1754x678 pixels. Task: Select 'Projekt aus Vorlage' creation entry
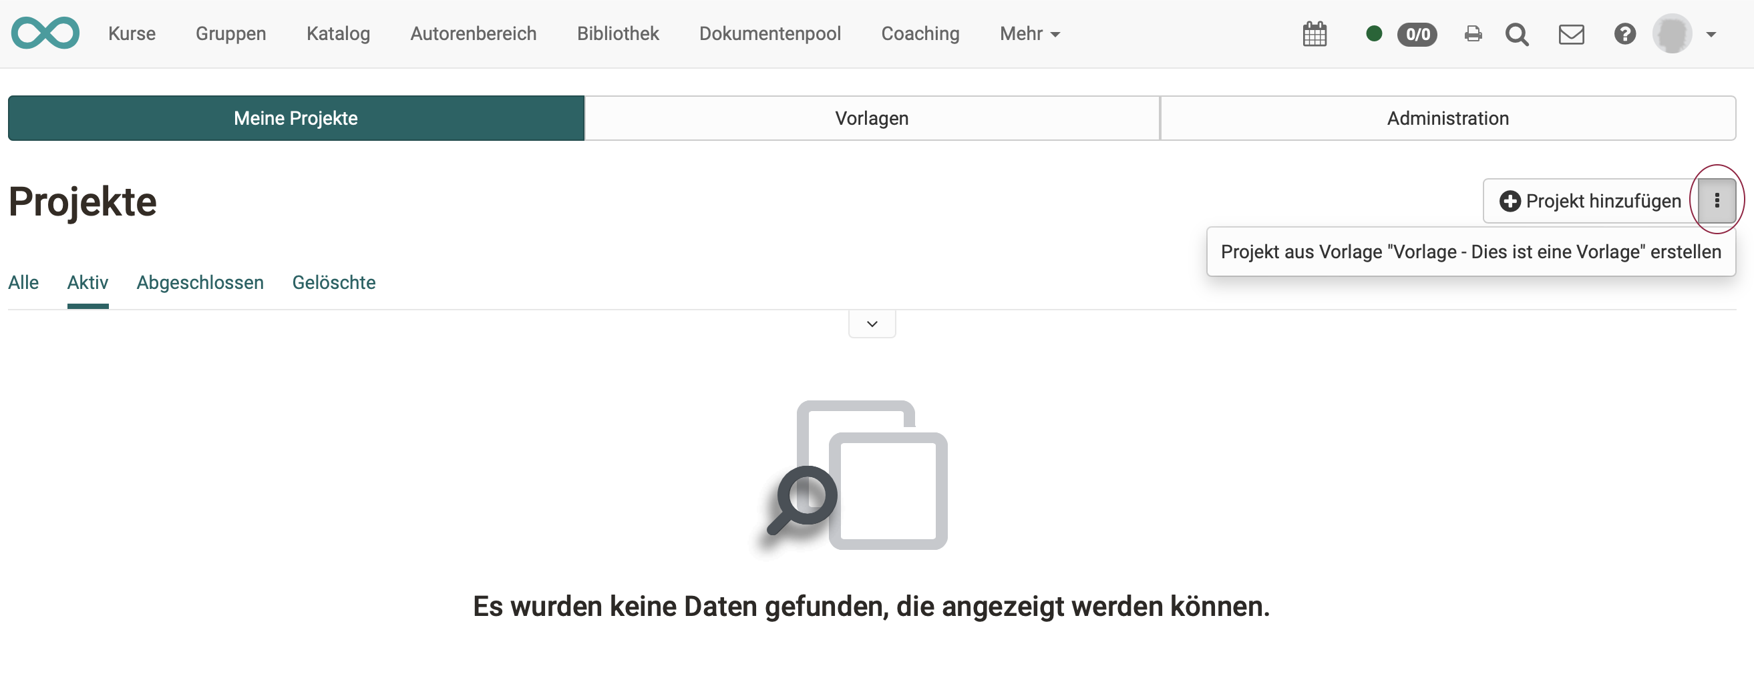pyautogui.click(x=1471, y=252)
